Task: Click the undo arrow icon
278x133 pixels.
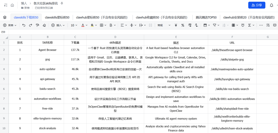Action: tap(24, 25)
